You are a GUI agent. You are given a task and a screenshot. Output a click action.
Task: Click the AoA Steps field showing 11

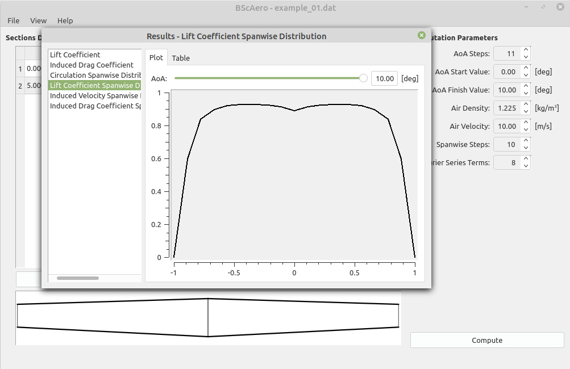pos(507,53)
